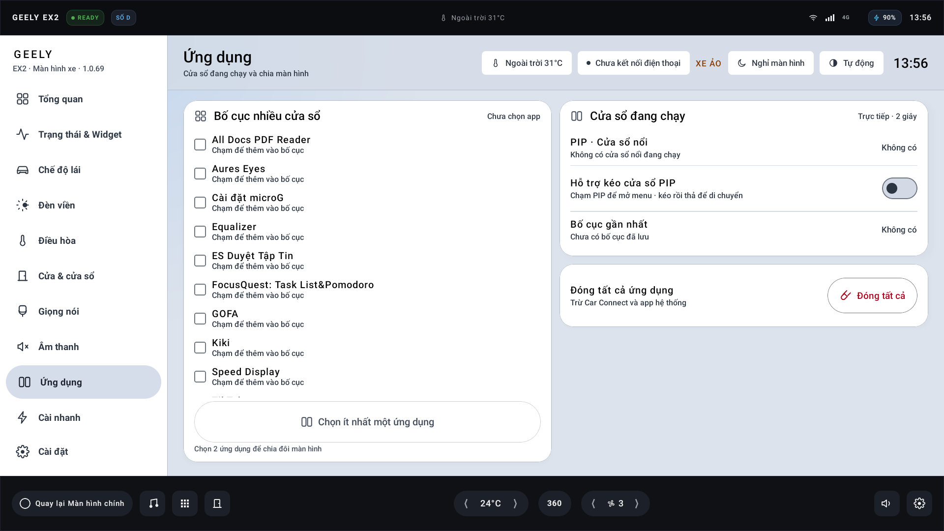Click the Đóng tất cả button
The image size is (944, 531).
click(x=872, y=295)
